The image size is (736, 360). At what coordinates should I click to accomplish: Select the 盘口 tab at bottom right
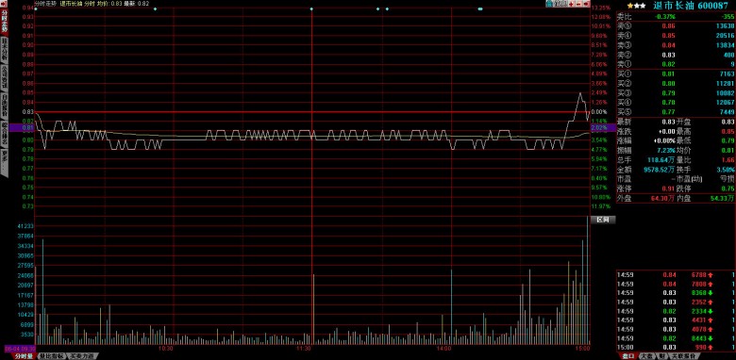tap(628, 356)
